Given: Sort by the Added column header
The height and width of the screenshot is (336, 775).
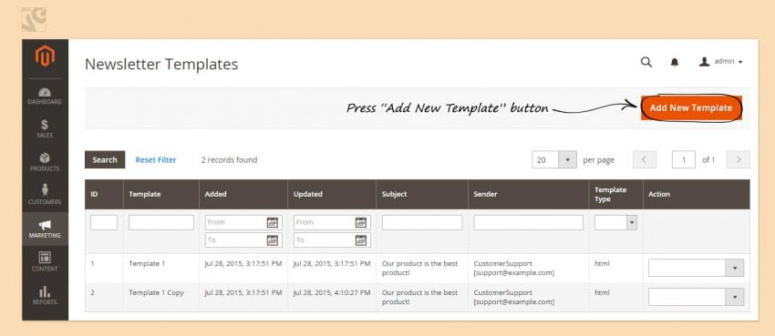Looking at the screenshot, I should (x=243, y=194).
